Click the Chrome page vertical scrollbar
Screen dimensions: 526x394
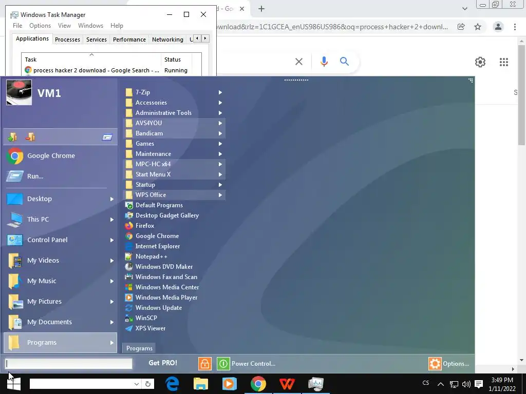[521, 95]
